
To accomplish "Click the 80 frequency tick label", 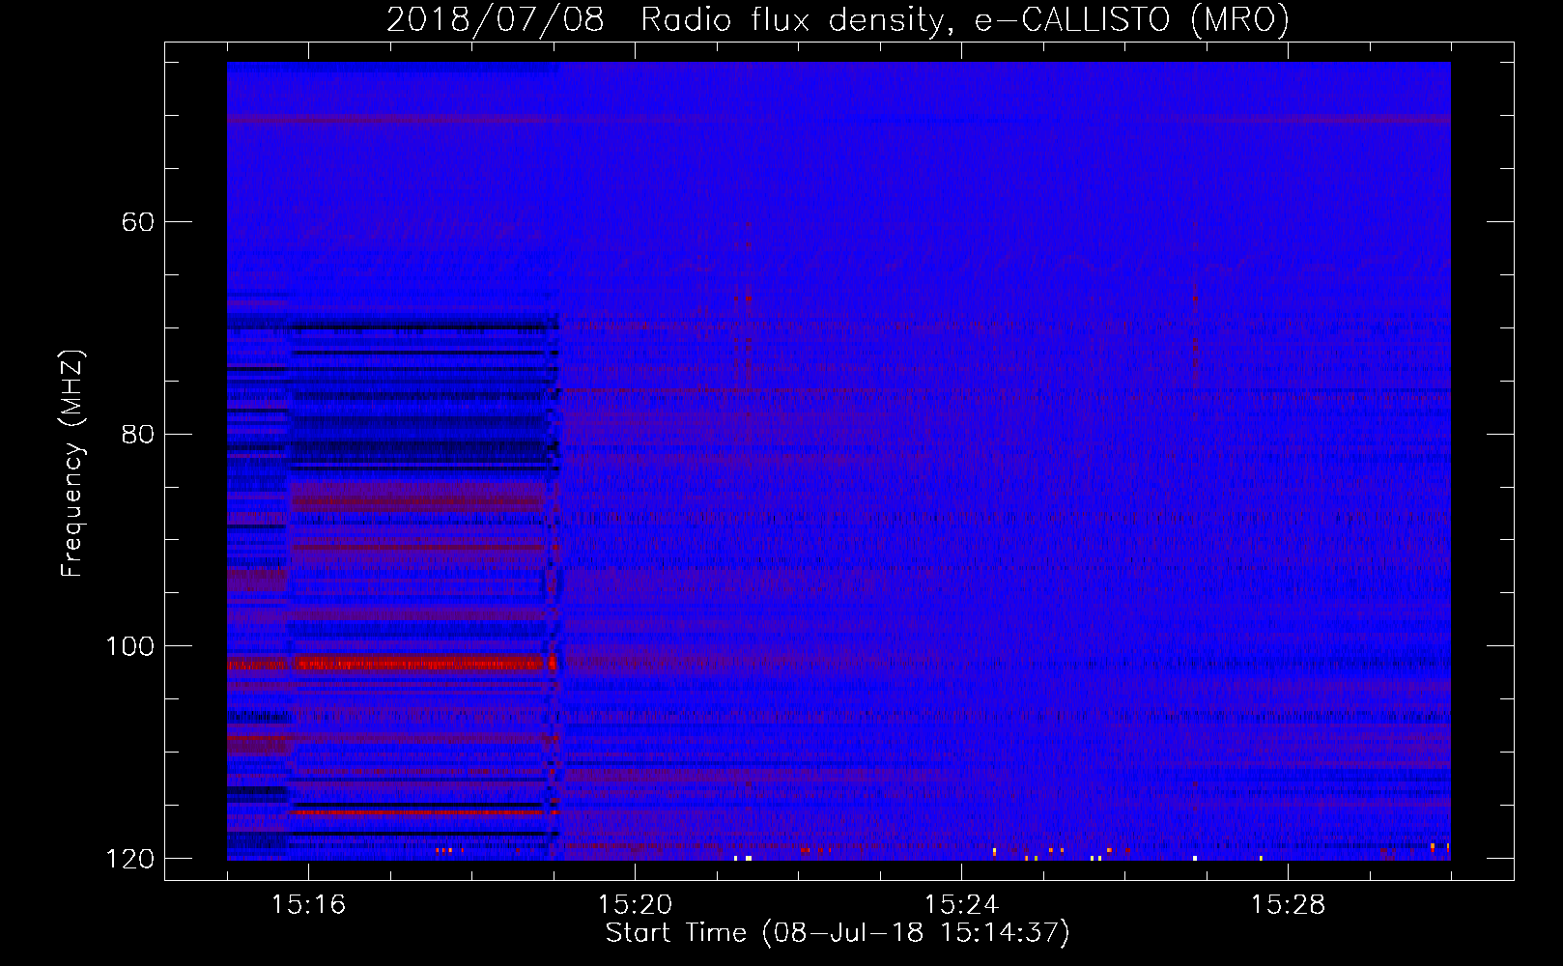I will coord(137,434).
